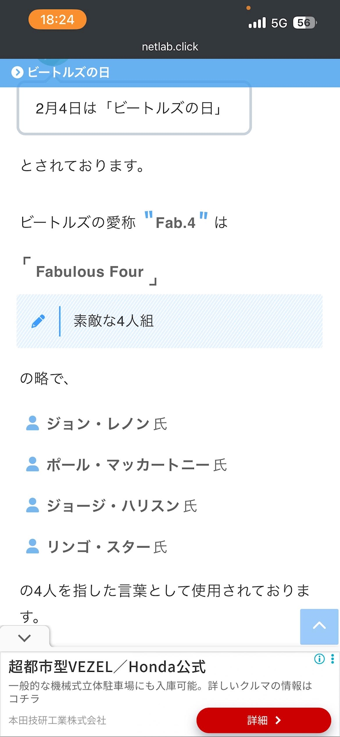Tap the pencil icon beside 素敵な4人組
Screen dimensions: 340x737
tap(38, 321)
